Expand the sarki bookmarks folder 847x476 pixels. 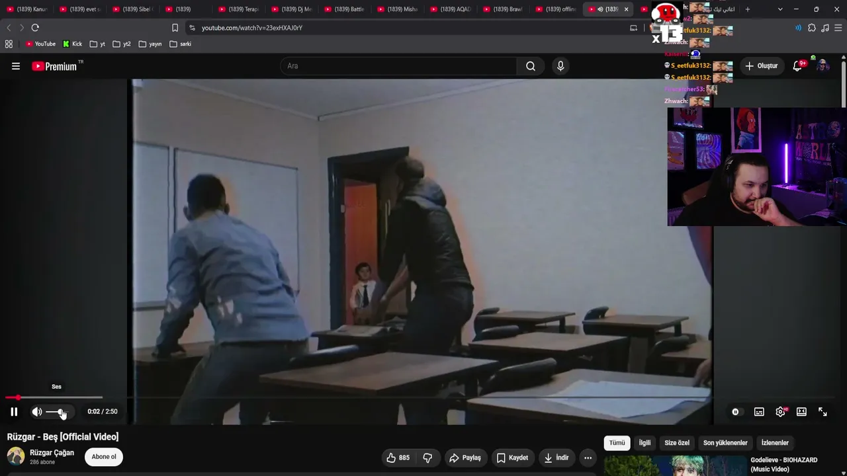pyautogui.click(x=181, y=44)
